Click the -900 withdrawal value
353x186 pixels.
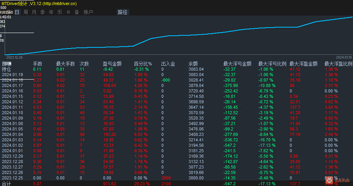tap(166, 80)
